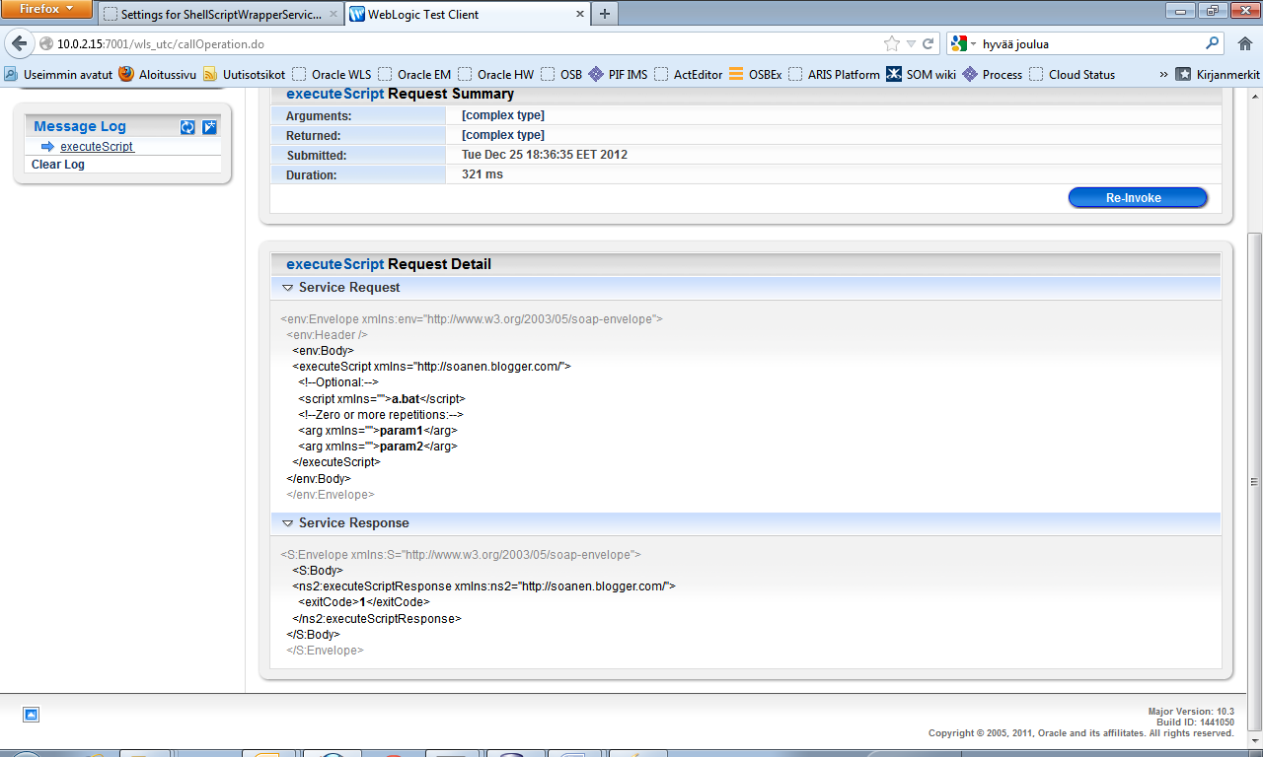The image size is (1263, 757).
Task: Open Kirjanmerkit bookmarks menu
Action: coord(1218,74)
